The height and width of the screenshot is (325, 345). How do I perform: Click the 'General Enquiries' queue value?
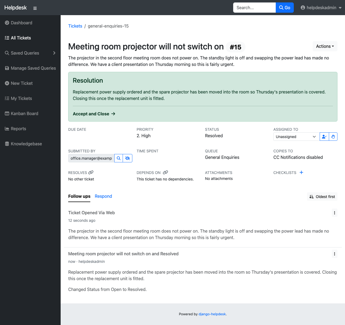[222, 157]
